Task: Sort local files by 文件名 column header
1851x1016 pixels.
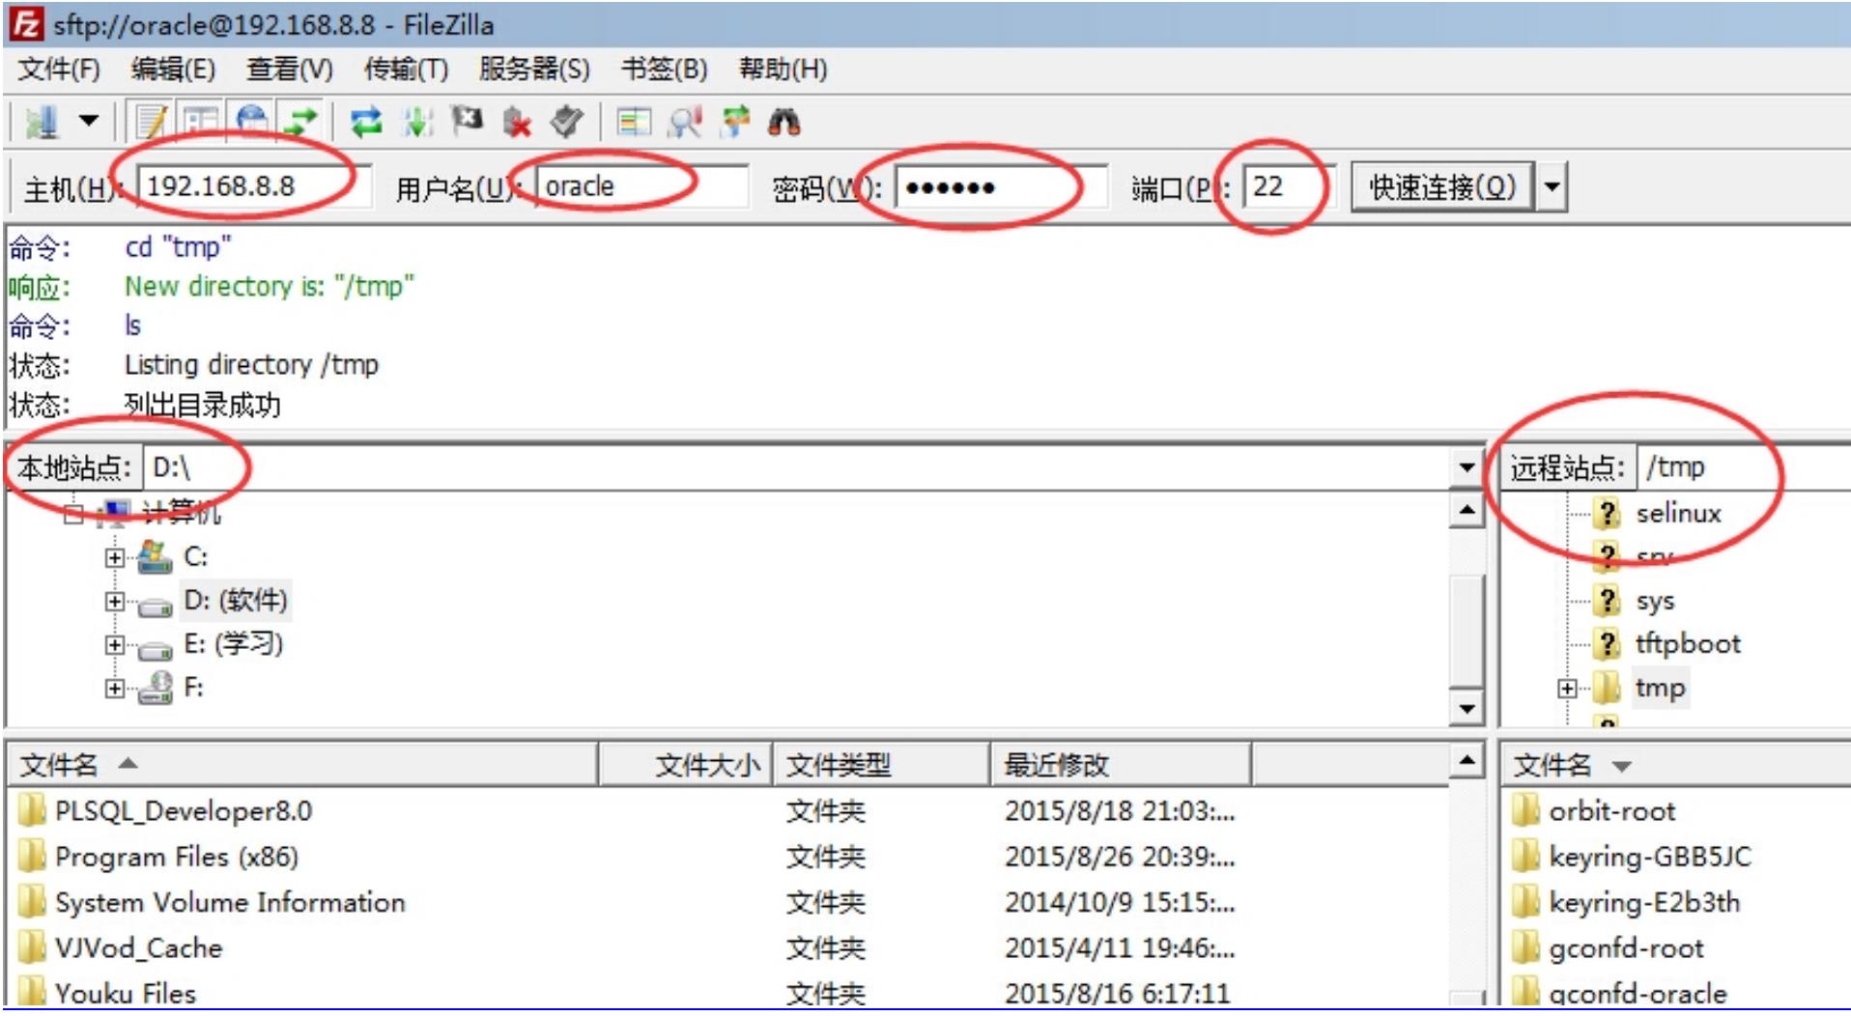Action: [303, 765]
